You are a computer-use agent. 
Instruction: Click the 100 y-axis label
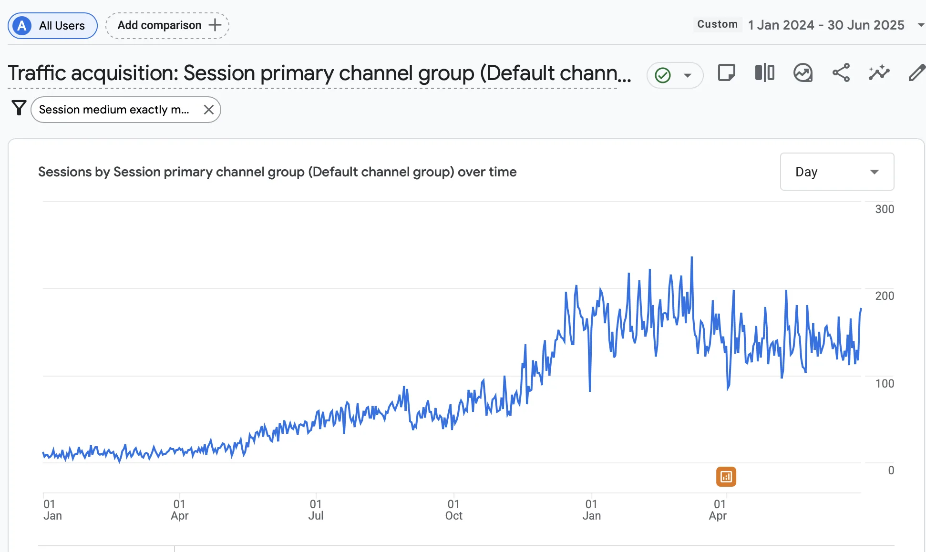click(885, 384)
